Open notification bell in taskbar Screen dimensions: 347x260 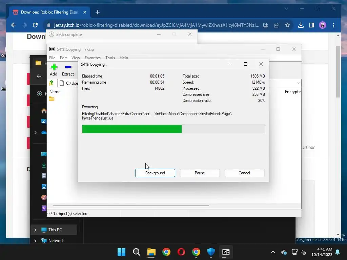(x=338, y=252)
